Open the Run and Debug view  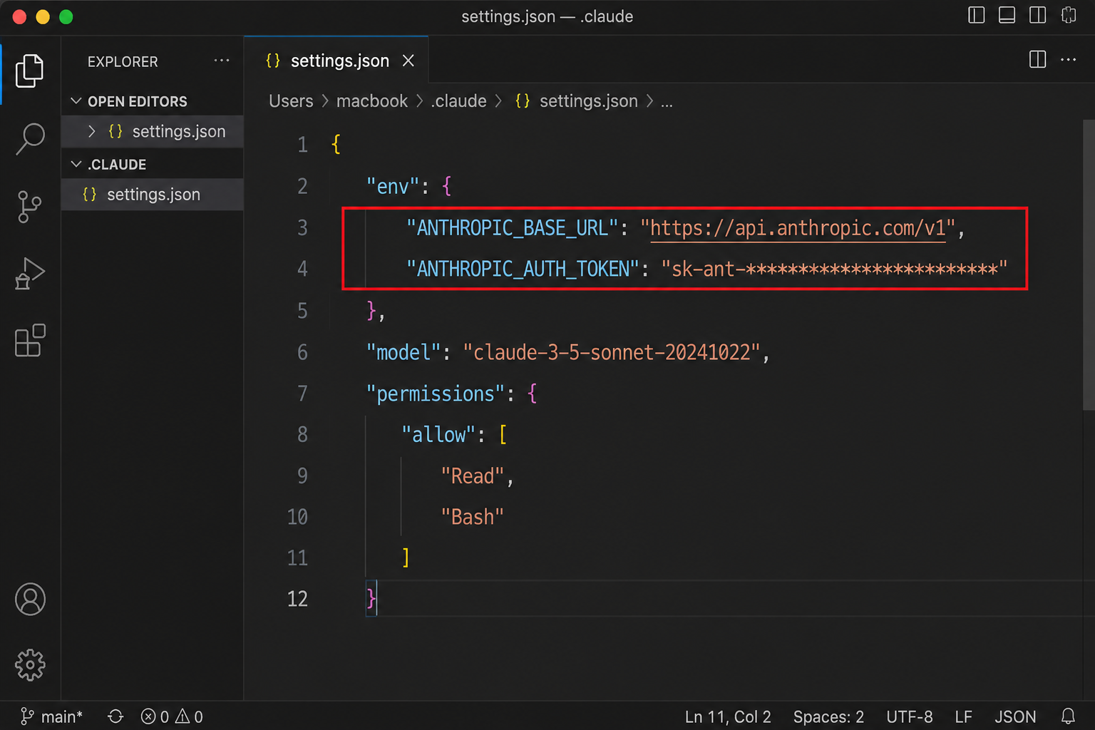pyautogui.click(x=30, y=274)
